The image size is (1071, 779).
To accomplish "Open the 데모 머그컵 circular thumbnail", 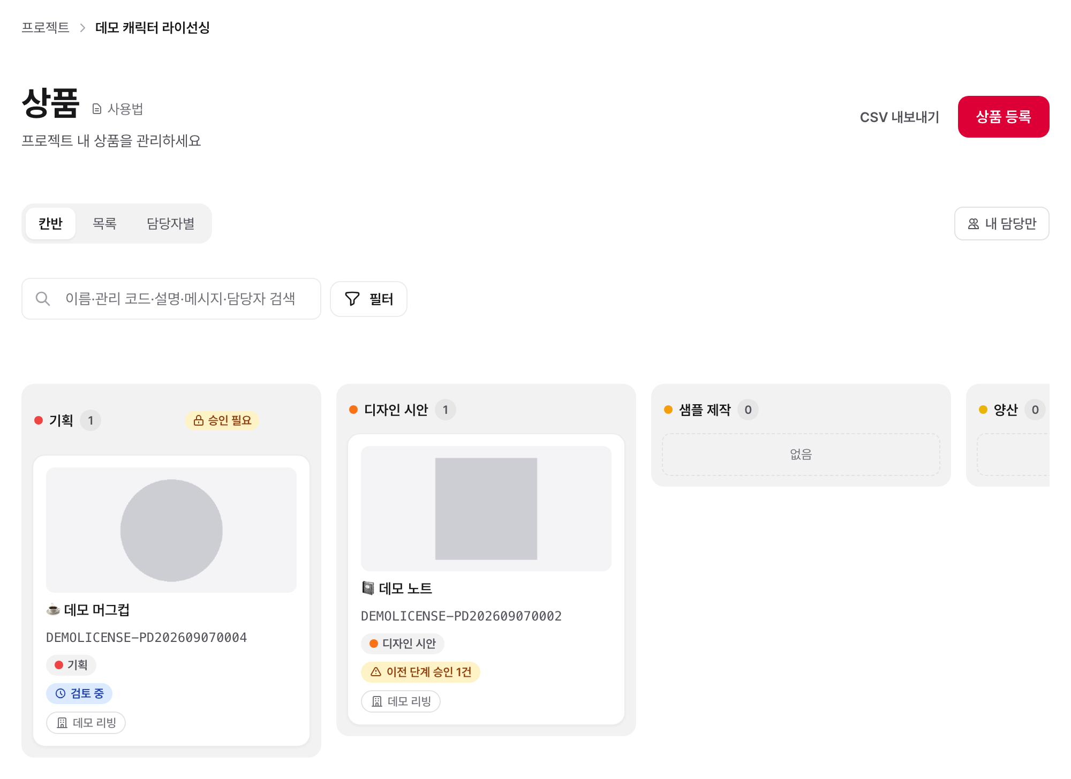I will point(171,530).
